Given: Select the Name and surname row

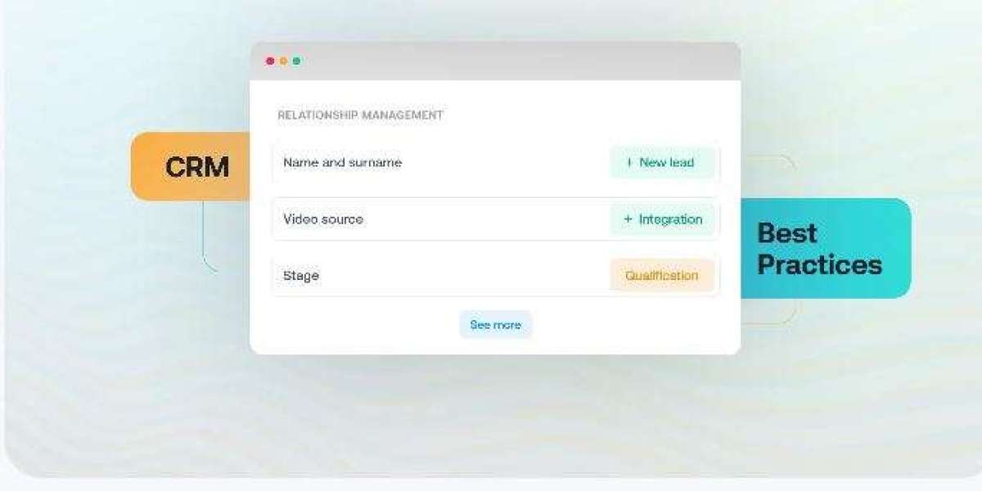Looking at the screenshot, I should click(x=496, y=162).
